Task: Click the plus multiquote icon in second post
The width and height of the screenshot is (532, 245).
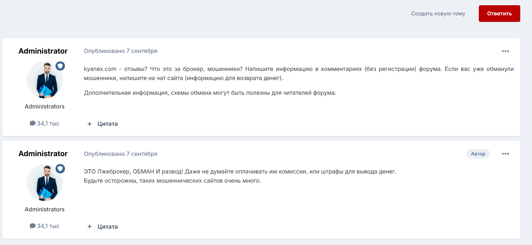Action: coord(89,227)
